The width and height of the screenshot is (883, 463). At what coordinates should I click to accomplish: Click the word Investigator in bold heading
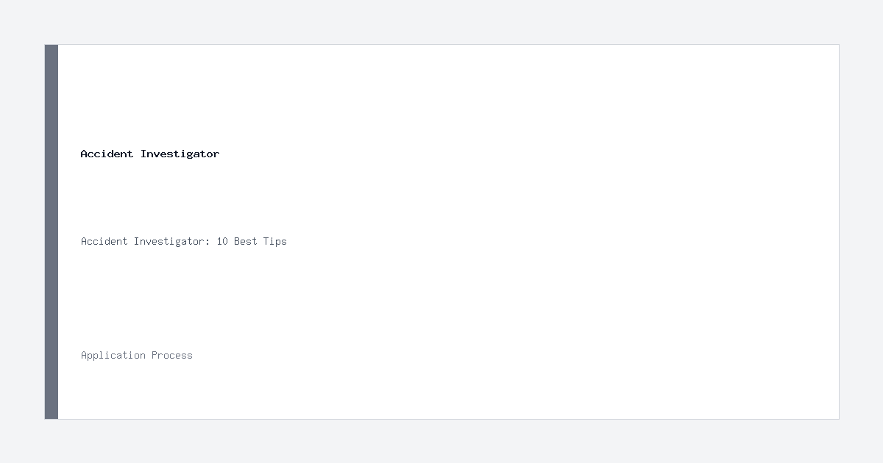[180, 154]
